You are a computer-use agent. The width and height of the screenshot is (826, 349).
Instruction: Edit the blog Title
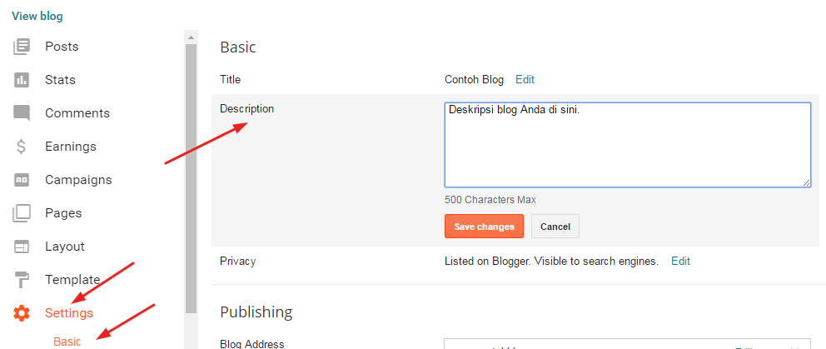coord(525,80)
